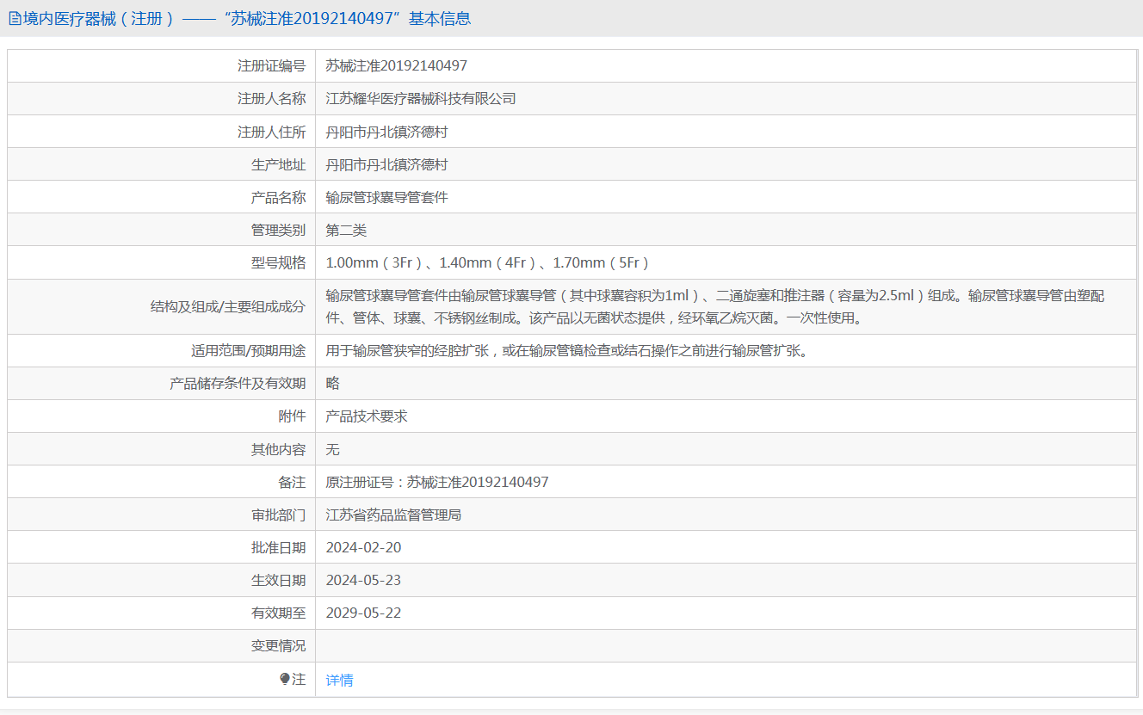
Task: Select the structure composition description text
Action: (x=715, y=306)
